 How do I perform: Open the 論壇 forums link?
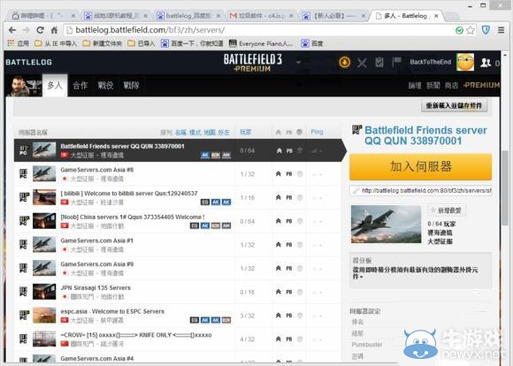[x=415, y=86]
